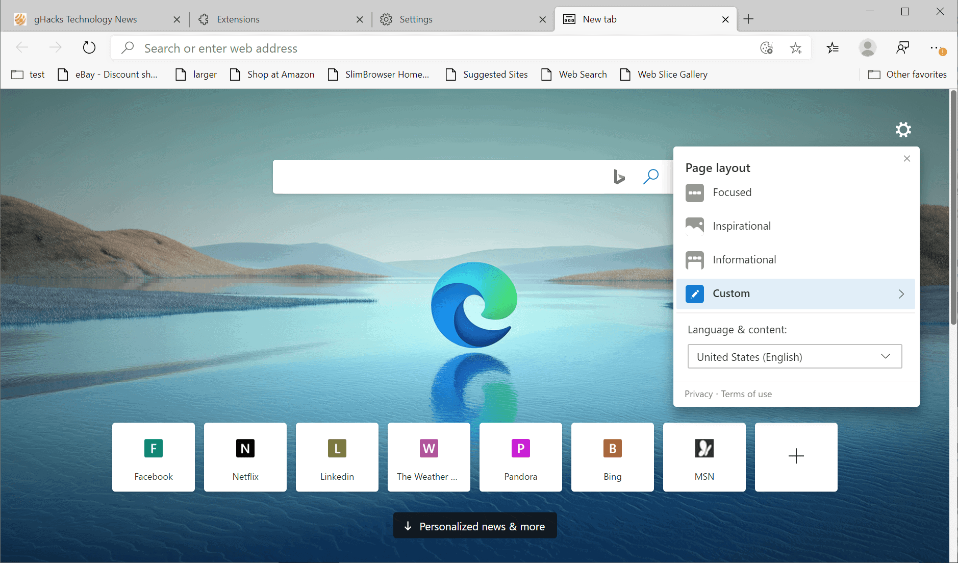Open eBay - Discount bookmark
Screen dimensions: 958x563
click(108, 75)
